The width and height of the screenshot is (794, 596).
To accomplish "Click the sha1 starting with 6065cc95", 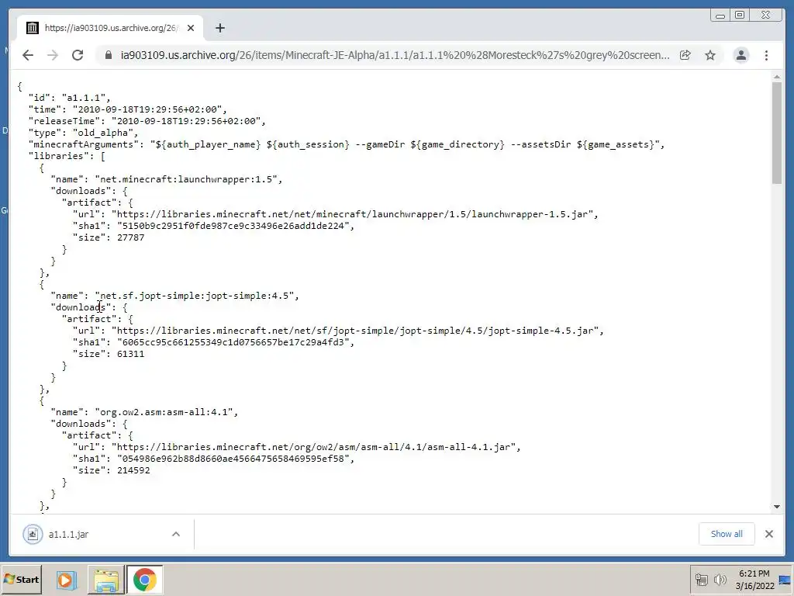I will pyautogui.click(x=233, y=342).
